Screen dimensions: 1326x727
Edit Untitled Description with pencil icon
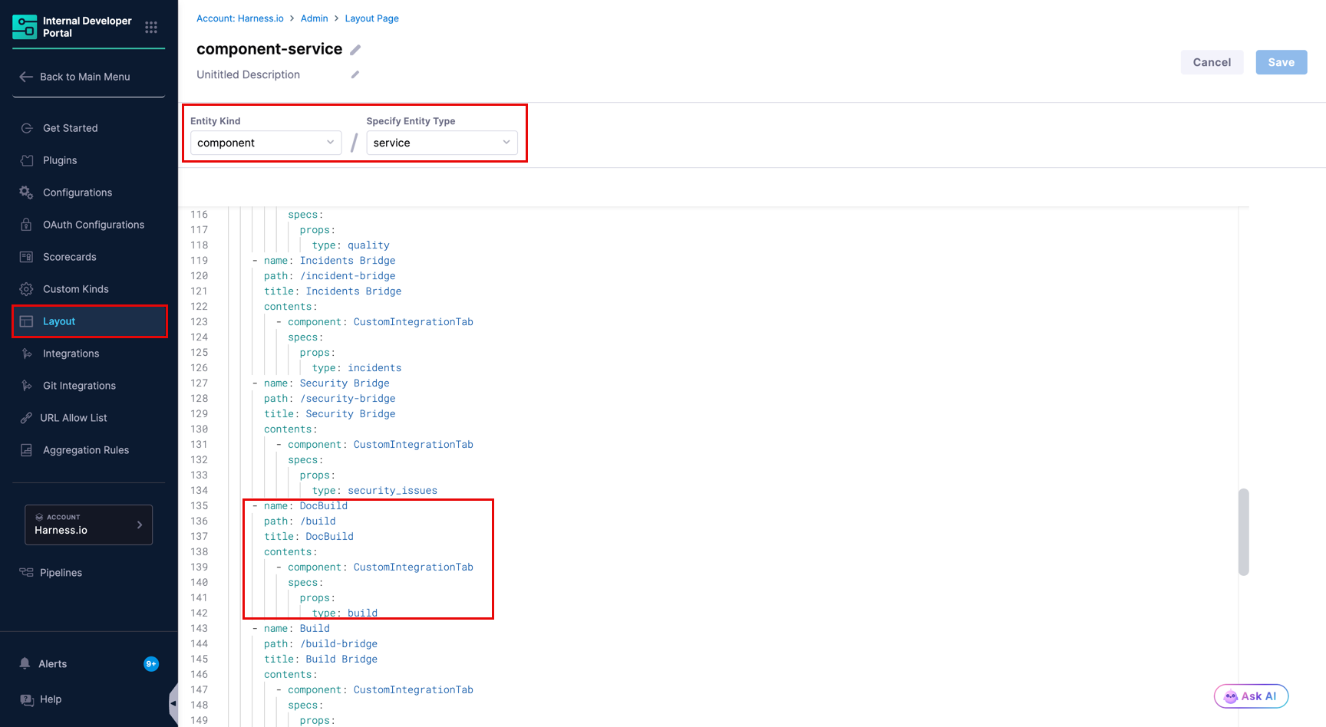click(x=355, y=74)
